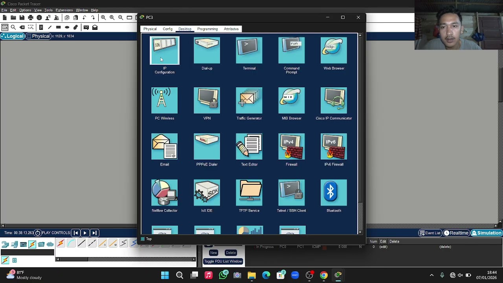Switch to the Config tab in PC3
This screenshot has height=283, width=503.
coord(167,29)
